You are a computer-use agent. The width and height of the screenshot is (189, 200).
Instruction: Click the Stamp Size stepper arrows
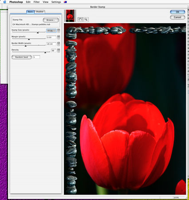[59, 31]
